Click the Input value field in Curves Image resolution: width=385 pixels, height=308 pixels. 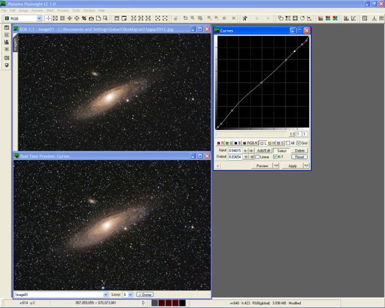[x=235, y=150]
